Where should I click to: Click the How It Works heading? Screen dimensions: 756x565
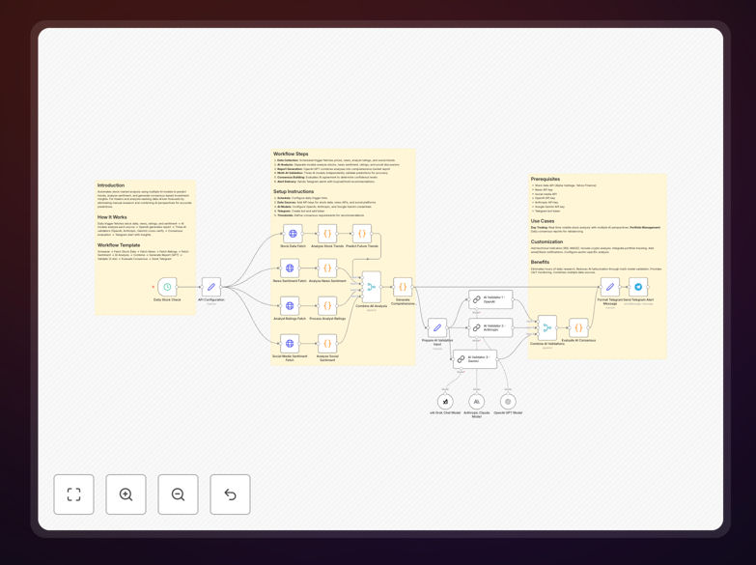pyautogui.click(x=112, y=217)
